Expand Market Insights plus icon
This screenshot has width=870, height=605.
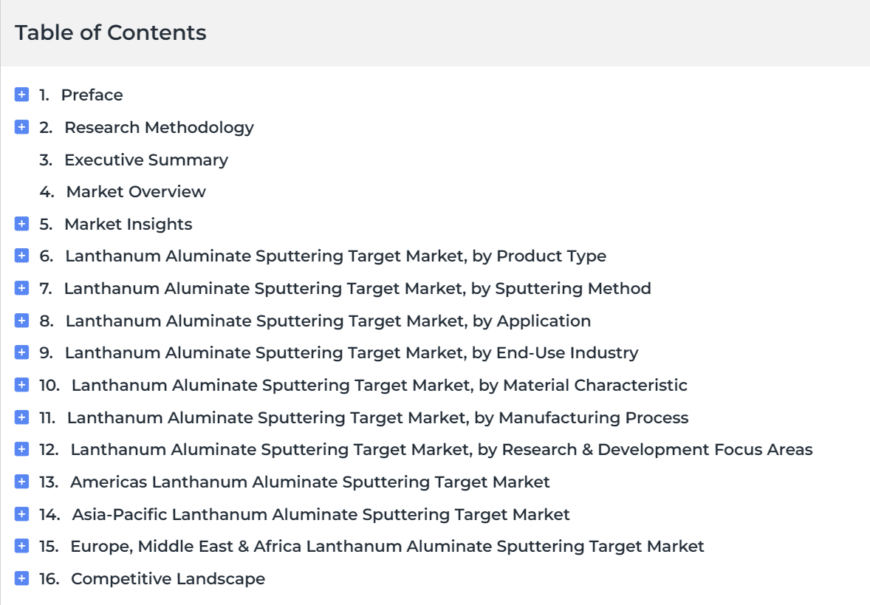(x=21, y=224)
